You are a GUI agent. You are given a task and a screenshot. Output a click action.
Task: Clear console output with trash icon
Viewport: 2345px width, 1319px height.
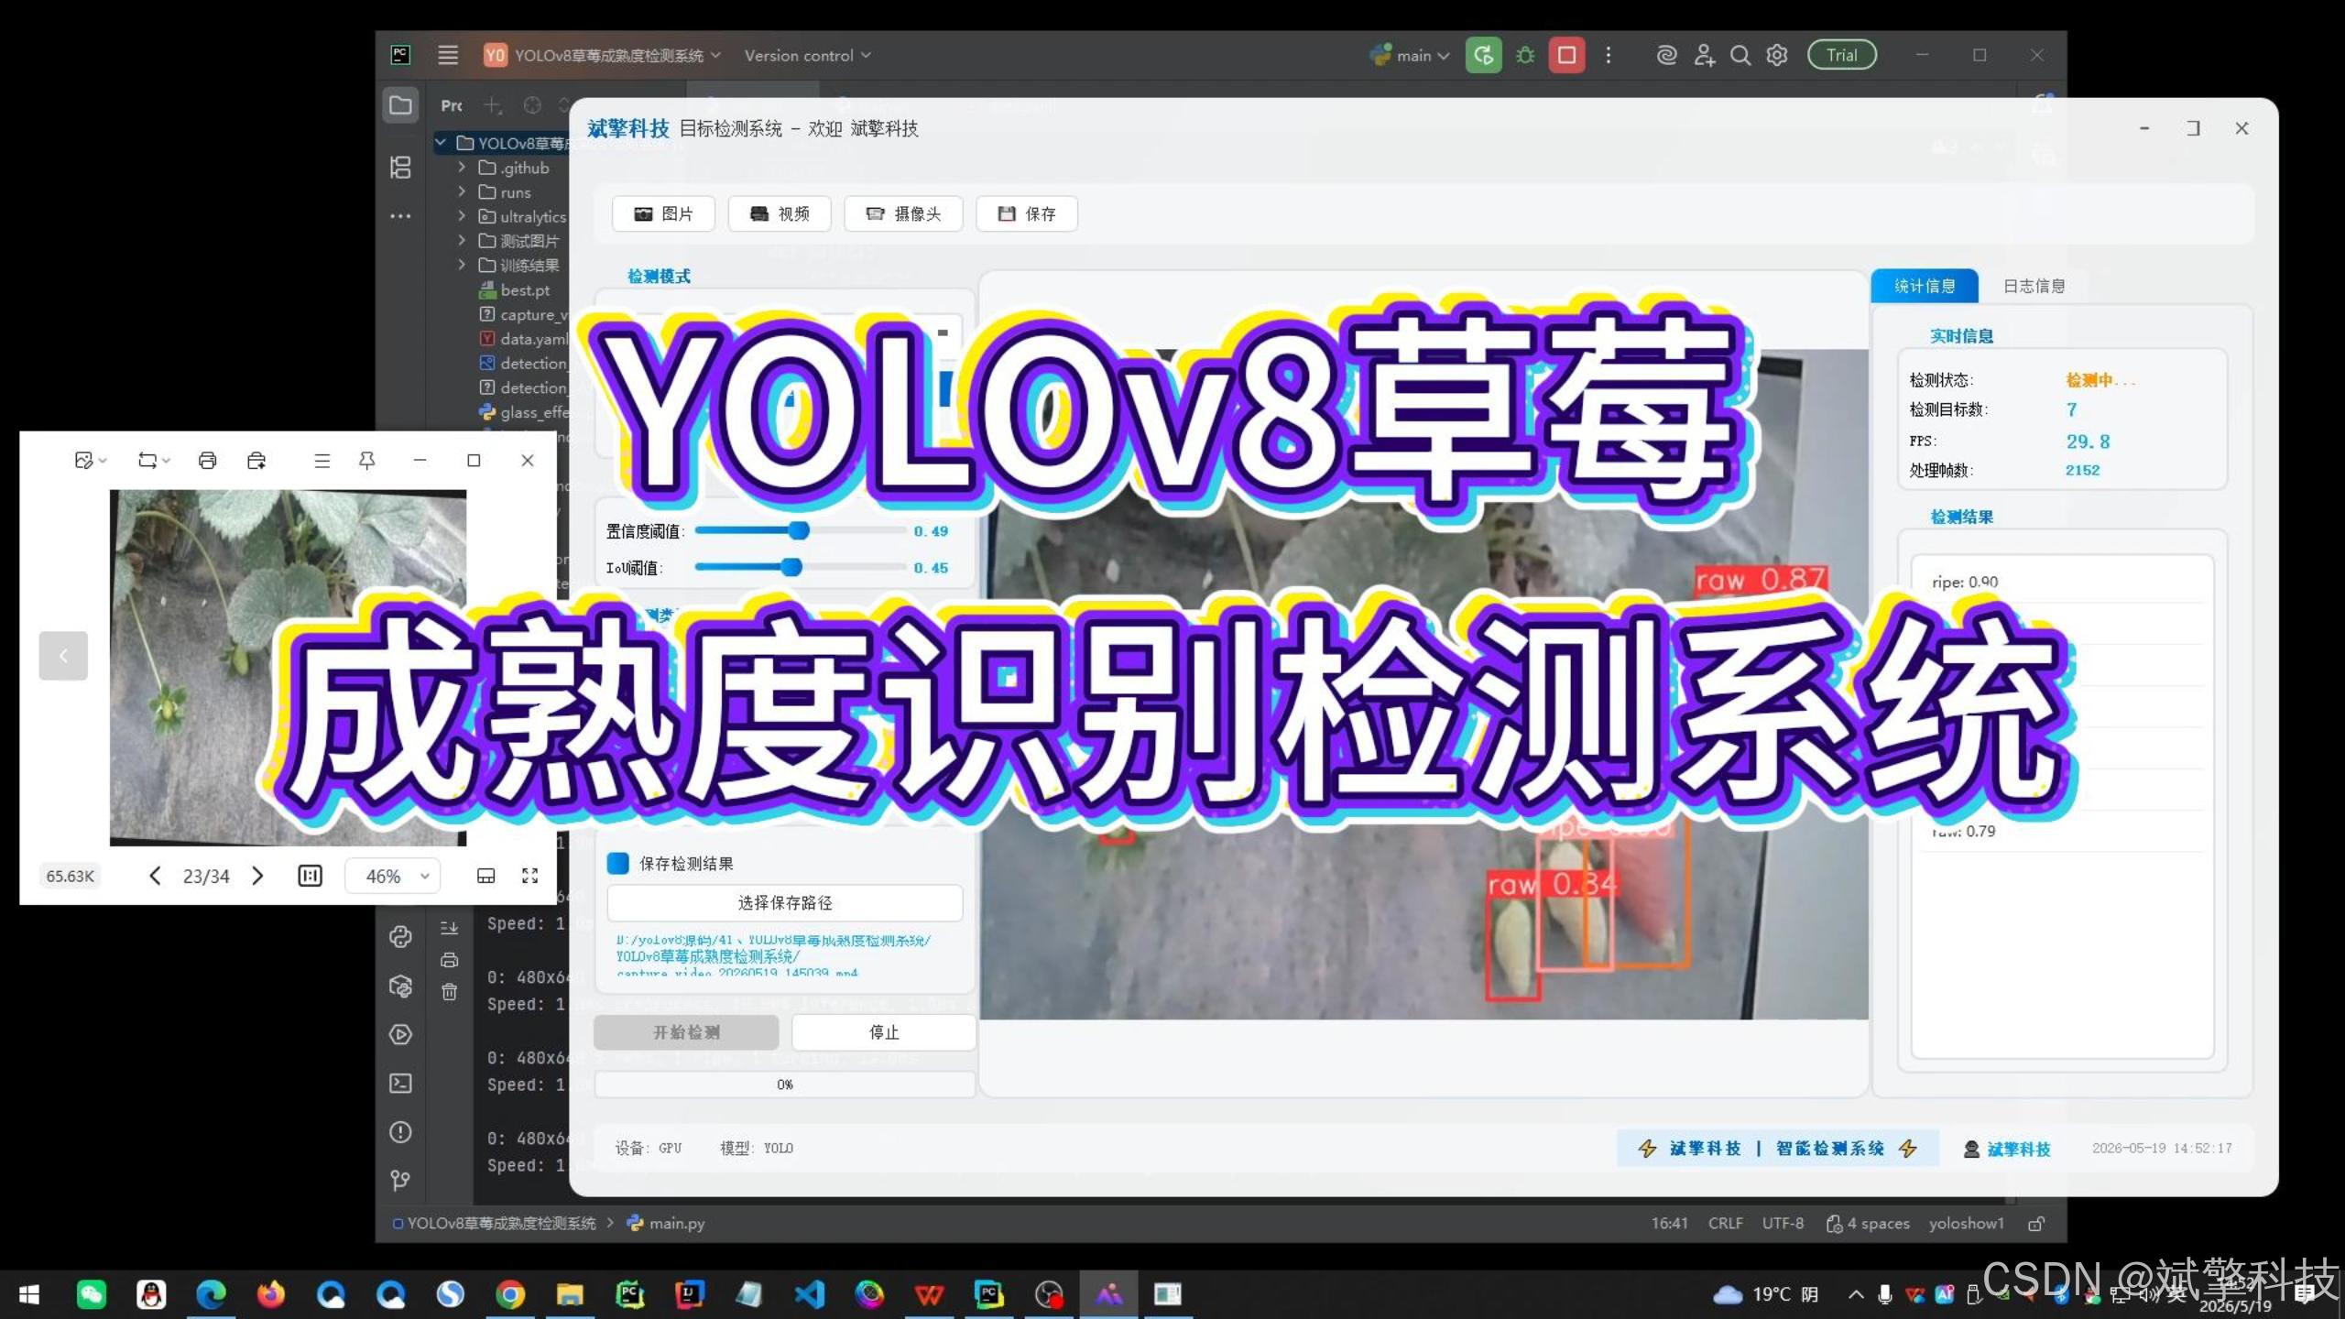point(449,992)
